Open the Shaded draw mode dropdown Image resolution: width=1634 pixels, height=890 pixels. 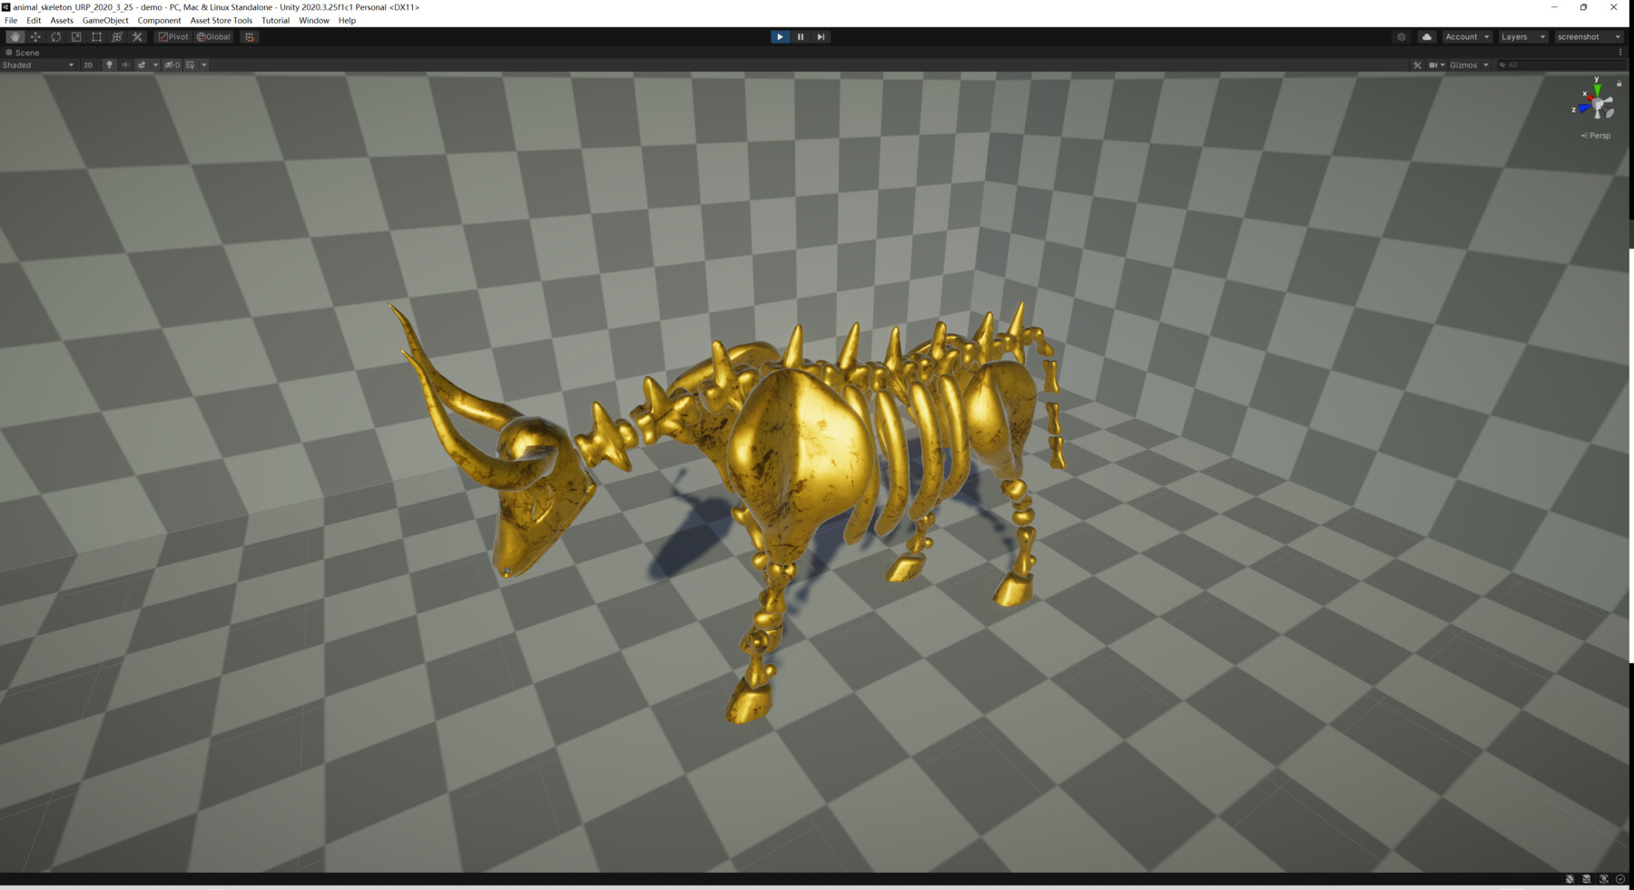point(36,64)
